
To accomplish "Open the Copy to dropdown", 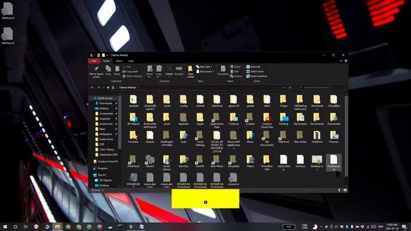I will click(159, 71).
